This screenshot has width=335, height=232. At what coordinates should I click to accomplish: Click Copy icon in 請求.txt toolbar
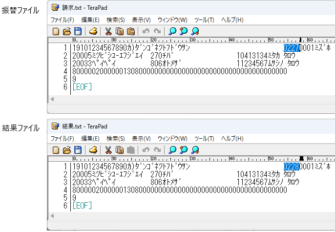tap(120, 31)
